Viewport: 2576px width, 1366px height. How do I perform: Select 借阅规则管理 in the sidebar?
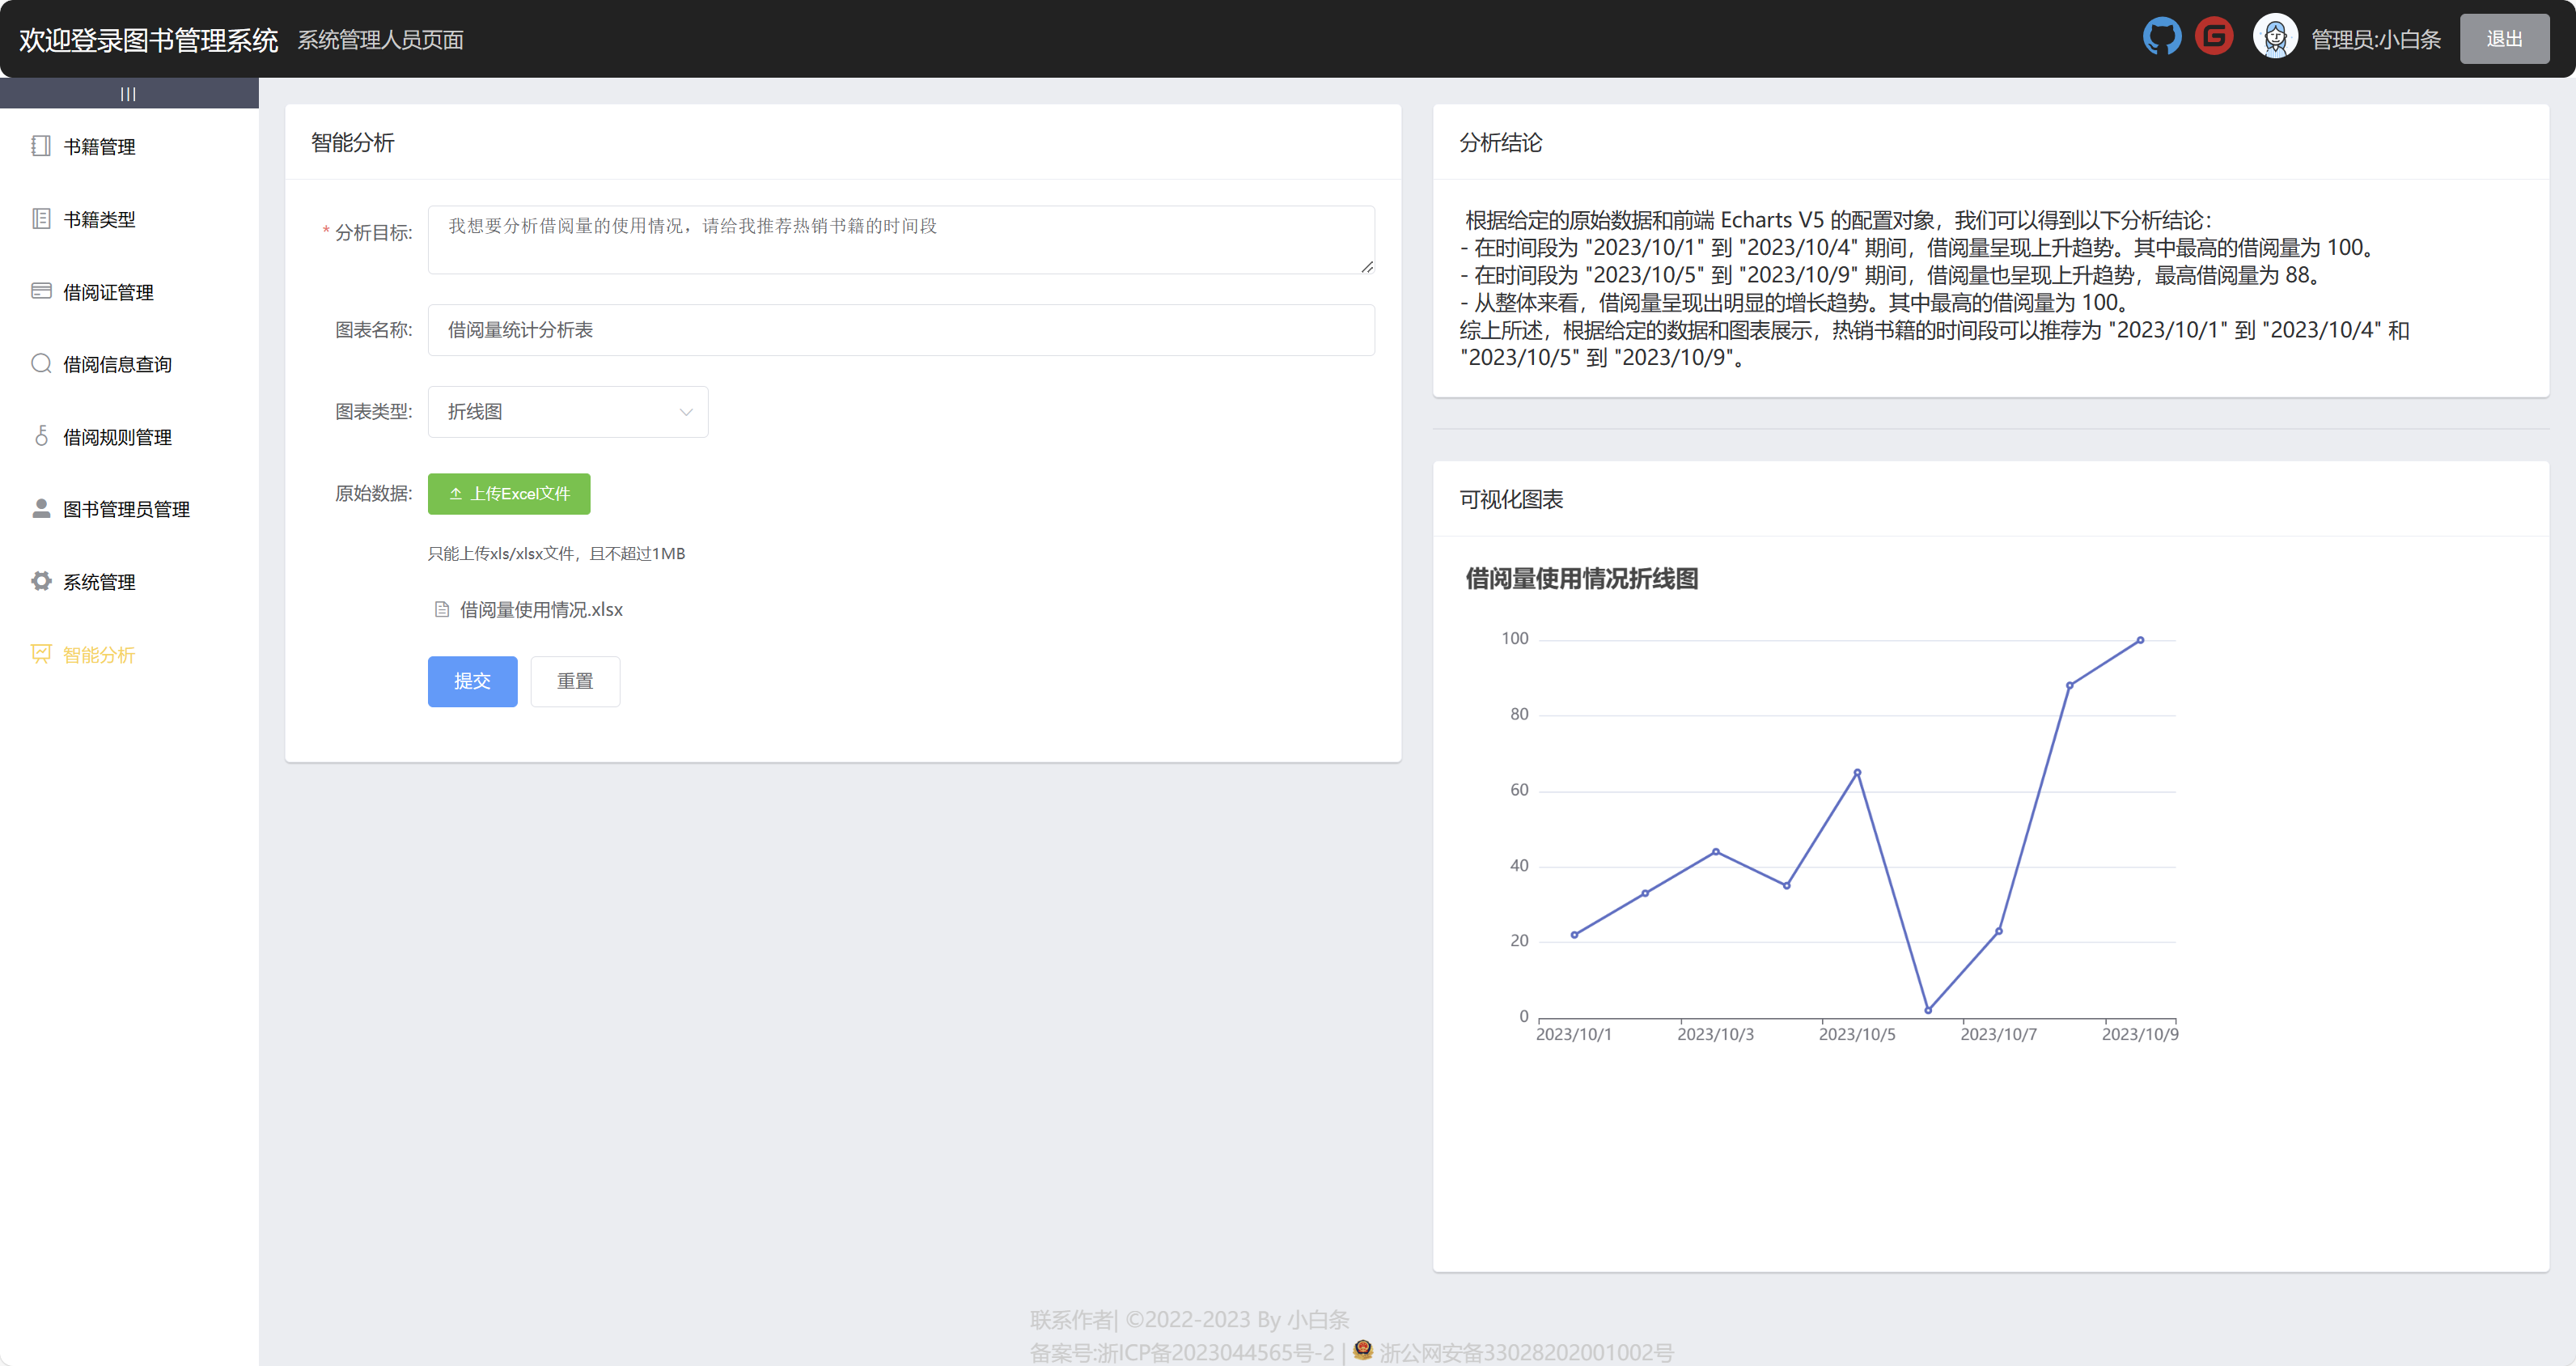pyautogui.click(x=117, y=437)
